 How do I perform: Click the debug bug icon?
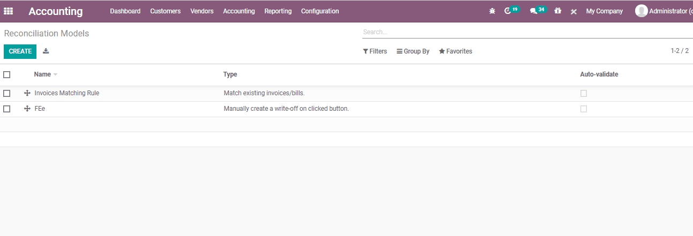click(492, 11)
